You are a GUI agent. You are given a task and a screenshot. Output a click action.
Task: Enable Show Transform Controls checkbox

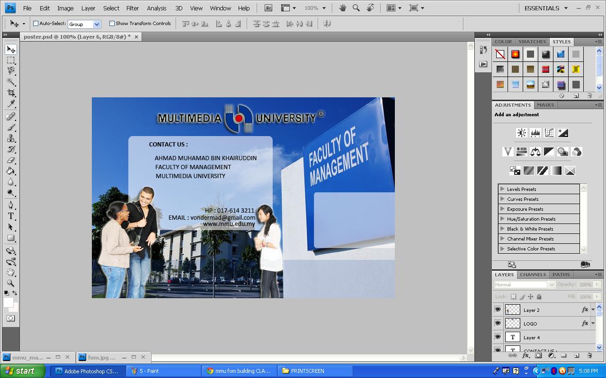click(x=112, y=23)
